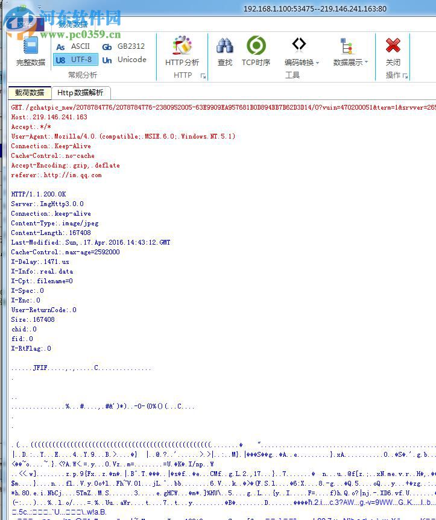Click the 'referer: http://im.qq.com' line
The height and width of the screenshot is (520, 436).
pyautogui.click(x=57, y=175)
